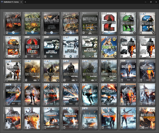Select Battlefield 4 cover showing a warship
The height and width of the screenshot is (133, 159).
coord(89,118)
